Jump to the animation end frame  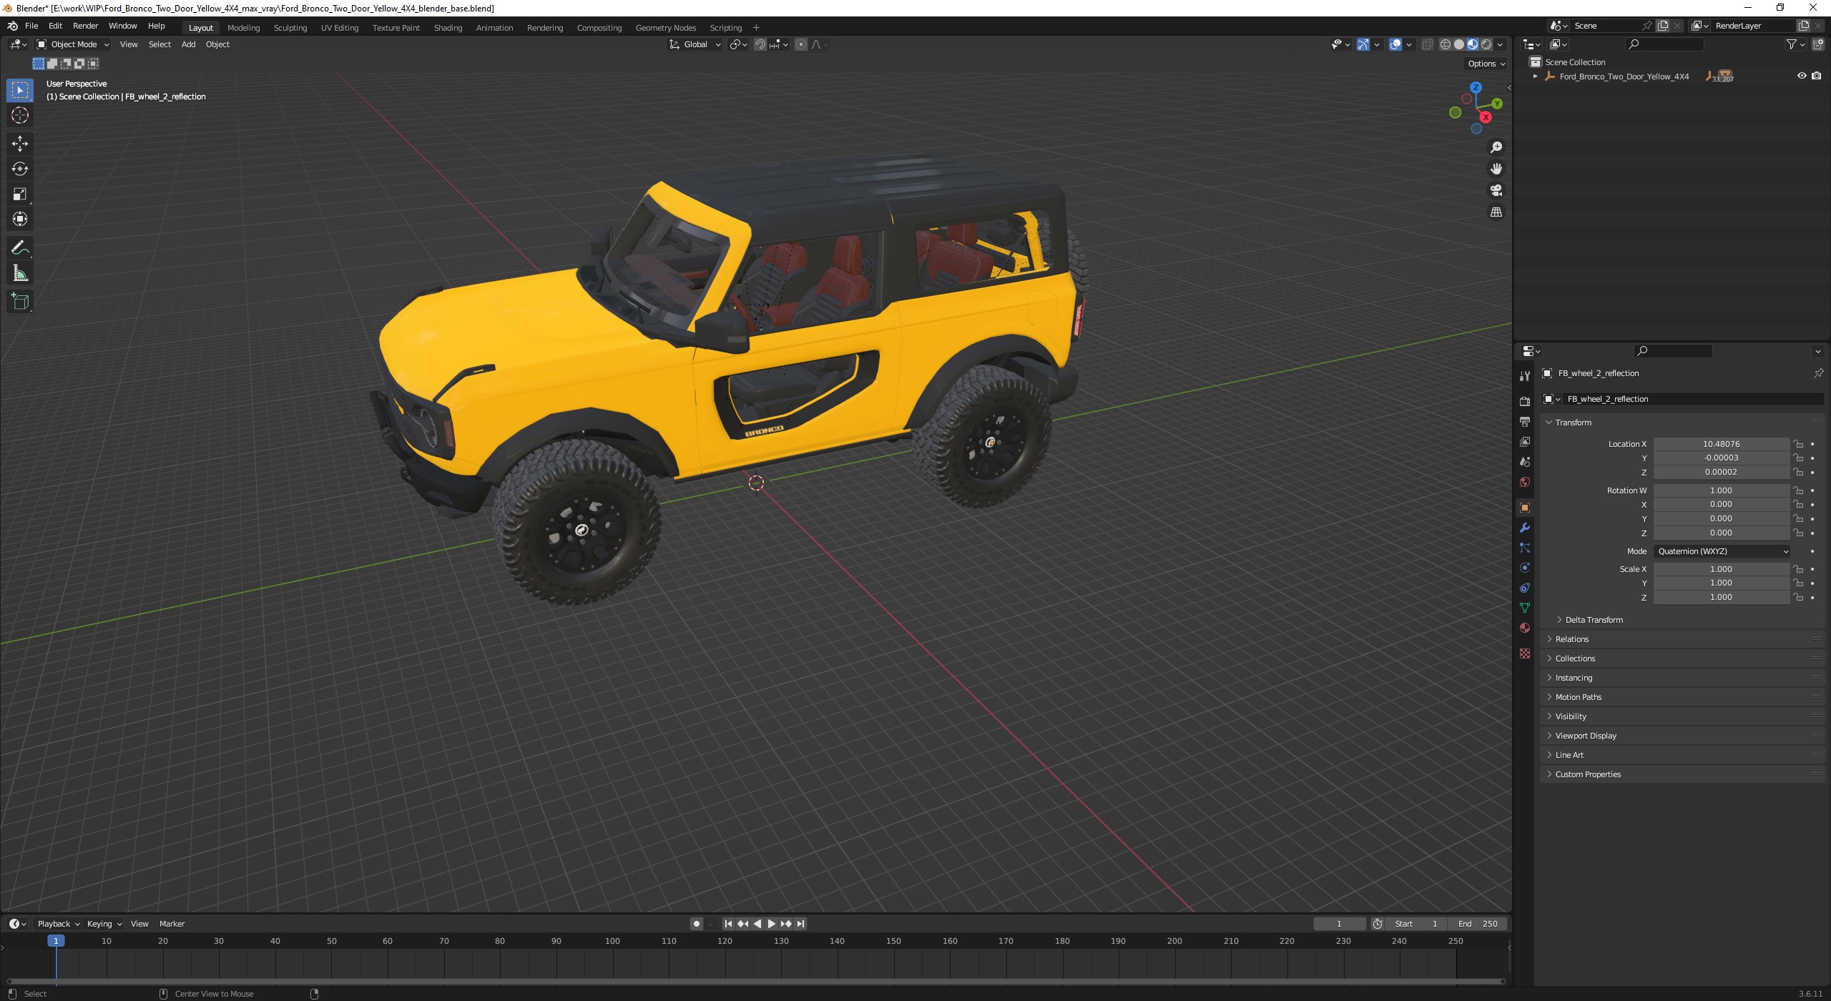tap(801, 924)
